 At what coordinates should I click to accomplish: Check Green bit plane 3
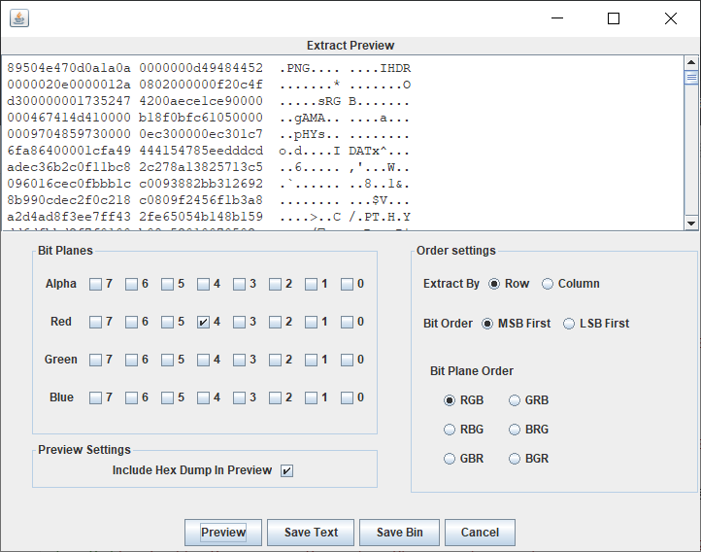pyautogui.click(x=239, y=361)
